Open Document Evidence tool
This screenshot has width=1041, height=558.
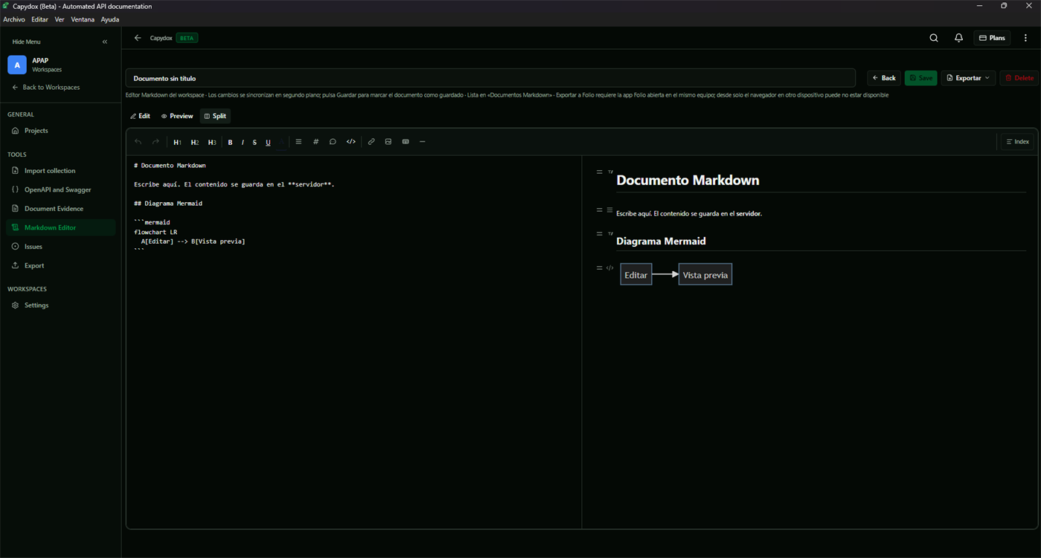(60, 209)
